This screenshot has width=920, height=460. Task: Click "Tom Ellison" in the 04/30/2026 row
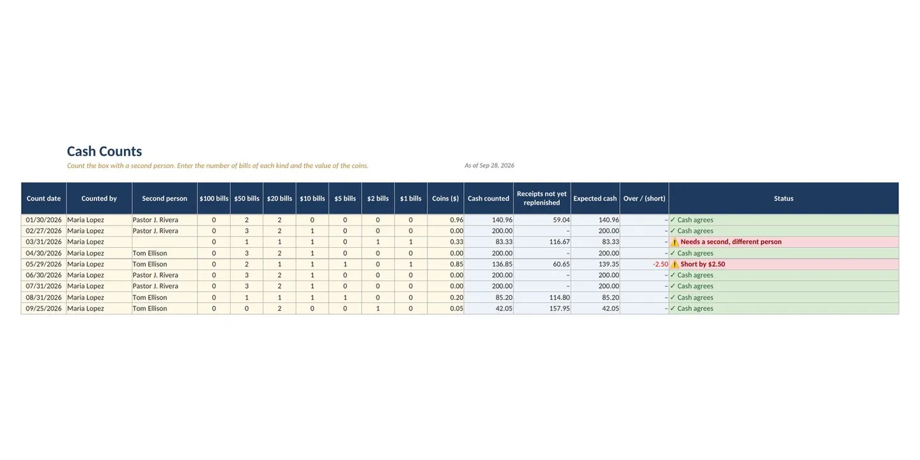click(x=150, y=253)
